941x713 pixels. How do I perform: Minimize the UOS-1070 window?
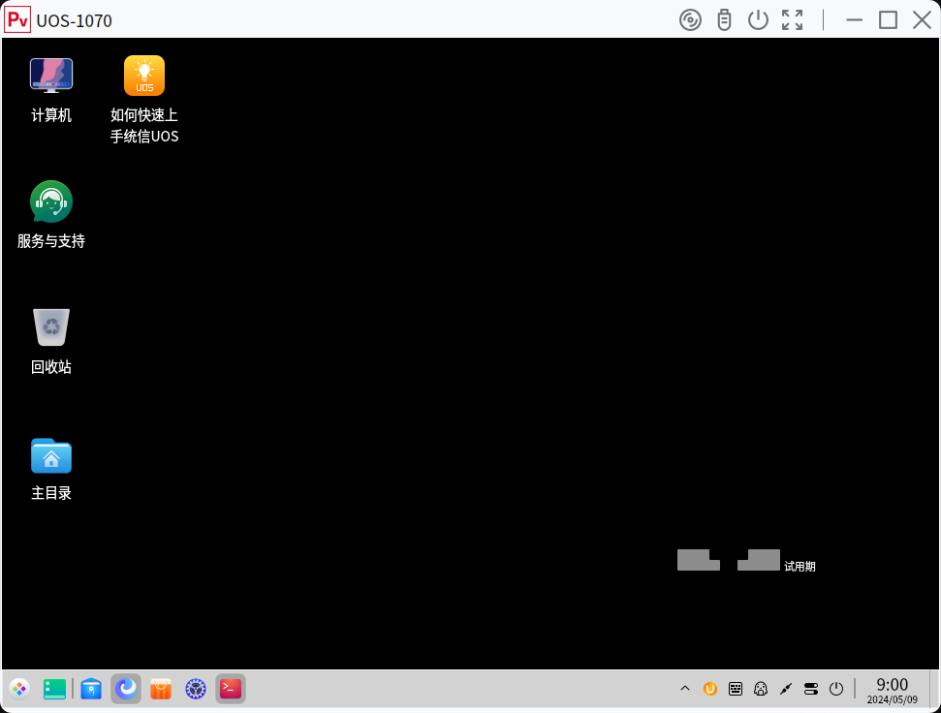[x=854, y=20]
